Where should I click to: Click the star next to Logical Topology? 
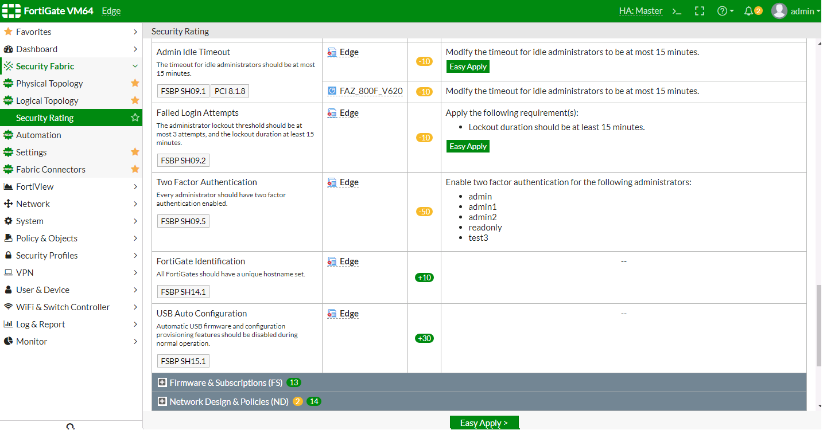(x=135, y=100)
